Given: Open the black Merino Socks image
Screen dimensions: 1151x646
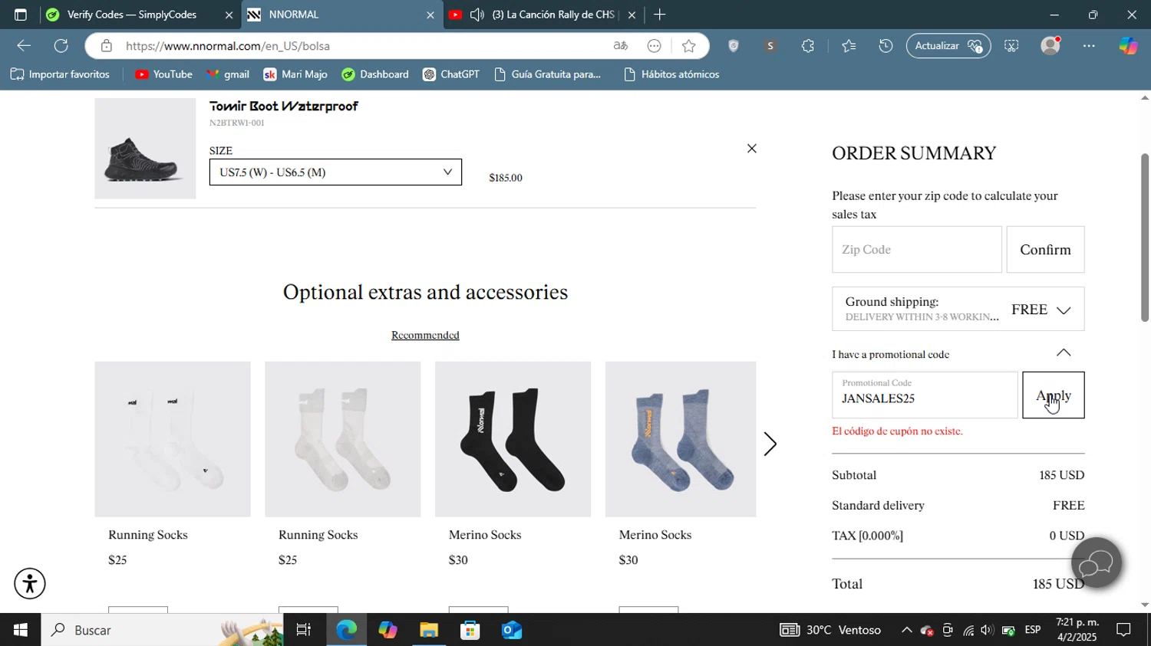Looking at the screenshot, I should point(513,439).
